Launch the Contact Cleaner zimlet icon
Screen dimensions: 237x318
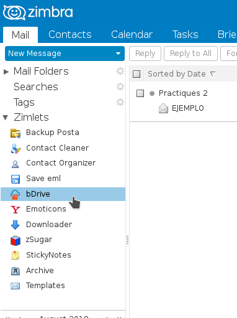16,149
